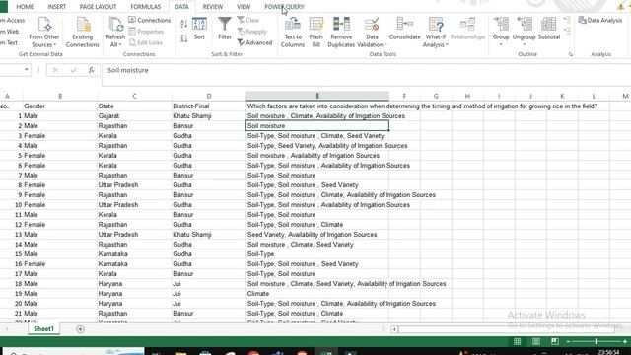Click From Access data source

pyautogui.click(x=12, y=20)
